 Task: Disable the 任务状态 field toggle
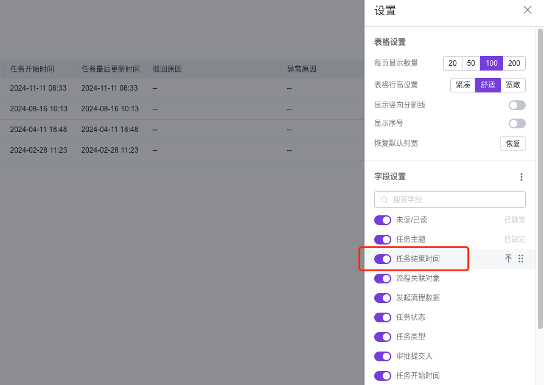click(383, 317)
